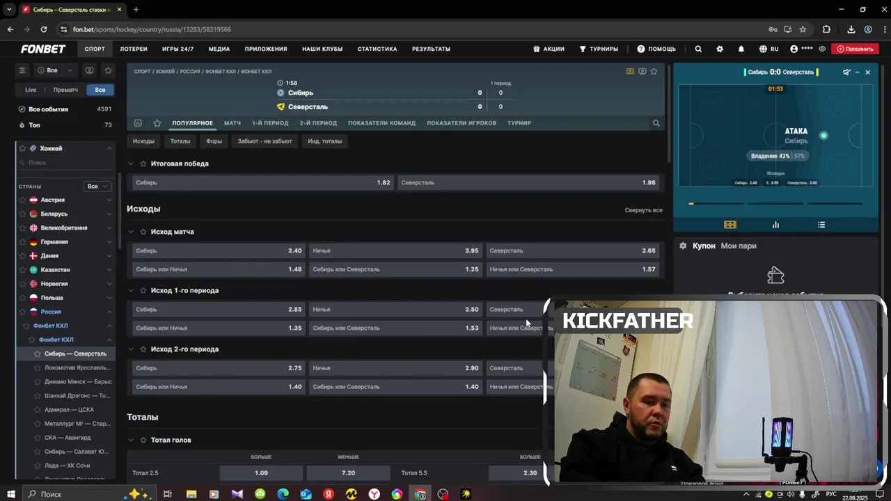891x501 pixels.
Task: Open countries Все dropdown
Action: tap(97, 186)
